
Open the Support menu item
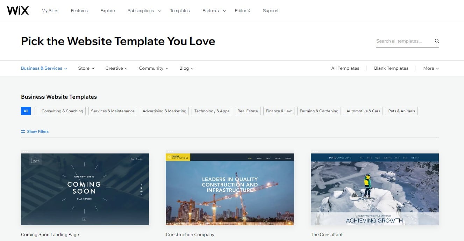tap(270, 10)
